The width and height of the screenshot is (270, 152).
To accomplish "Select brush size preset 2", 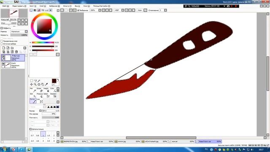I will point(54,134).
